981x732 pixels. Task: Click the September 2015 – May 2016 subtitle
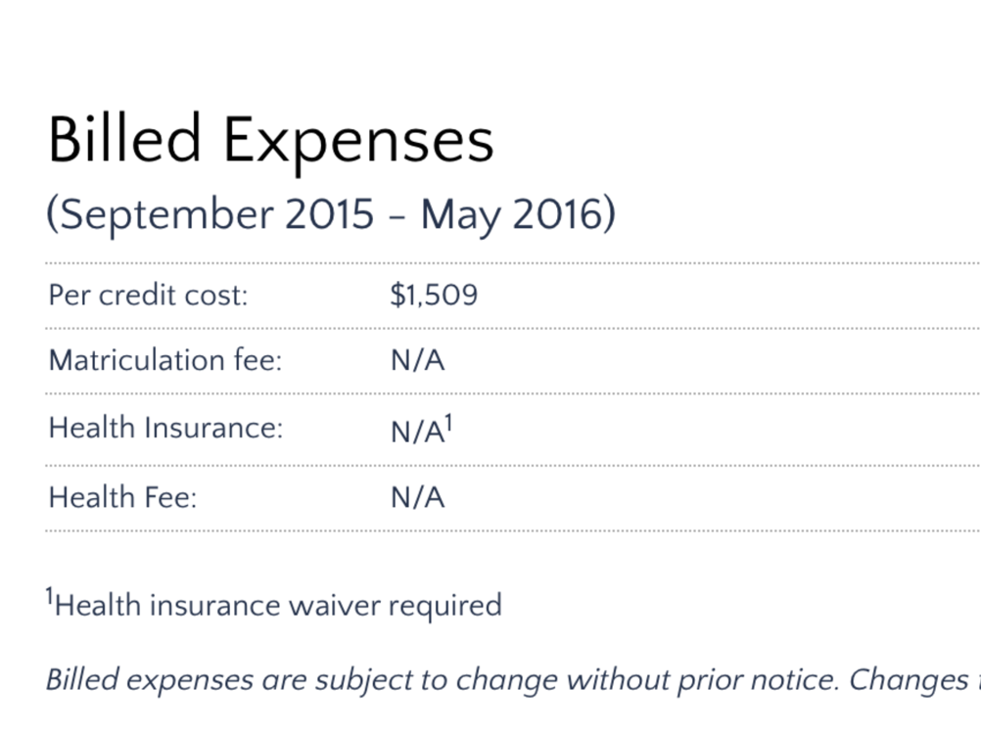[331, 214]
